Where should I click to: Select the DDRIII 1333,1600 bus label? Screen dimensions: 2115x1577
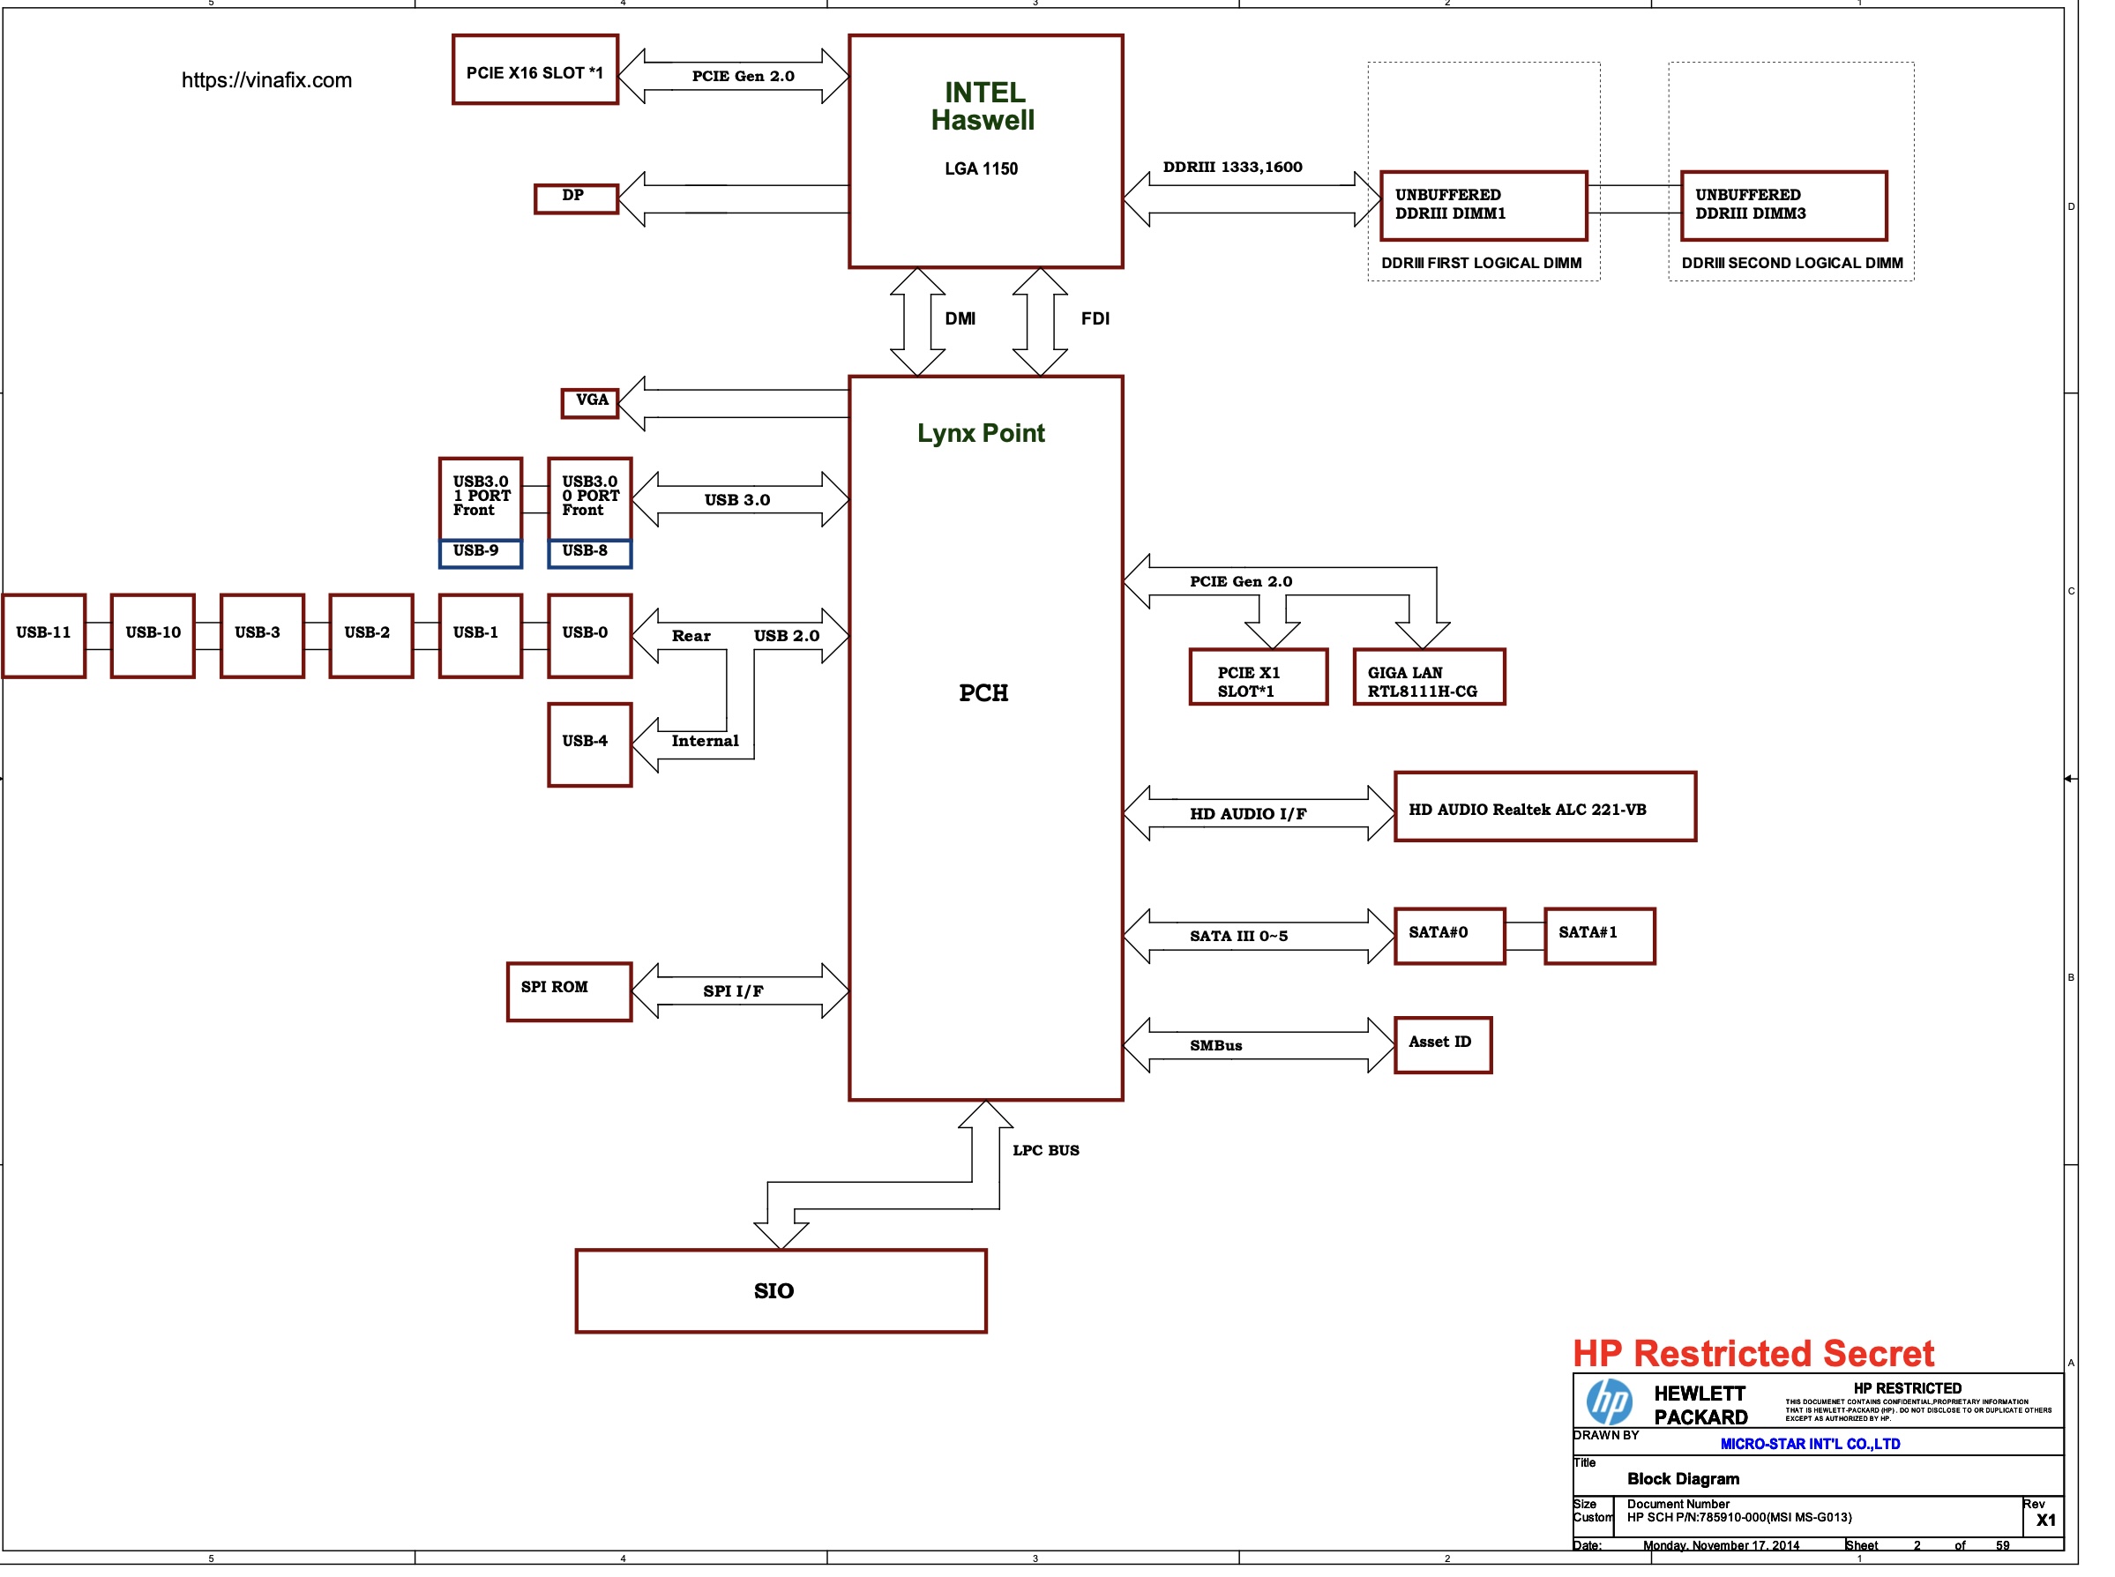[x=1232, y=167]
